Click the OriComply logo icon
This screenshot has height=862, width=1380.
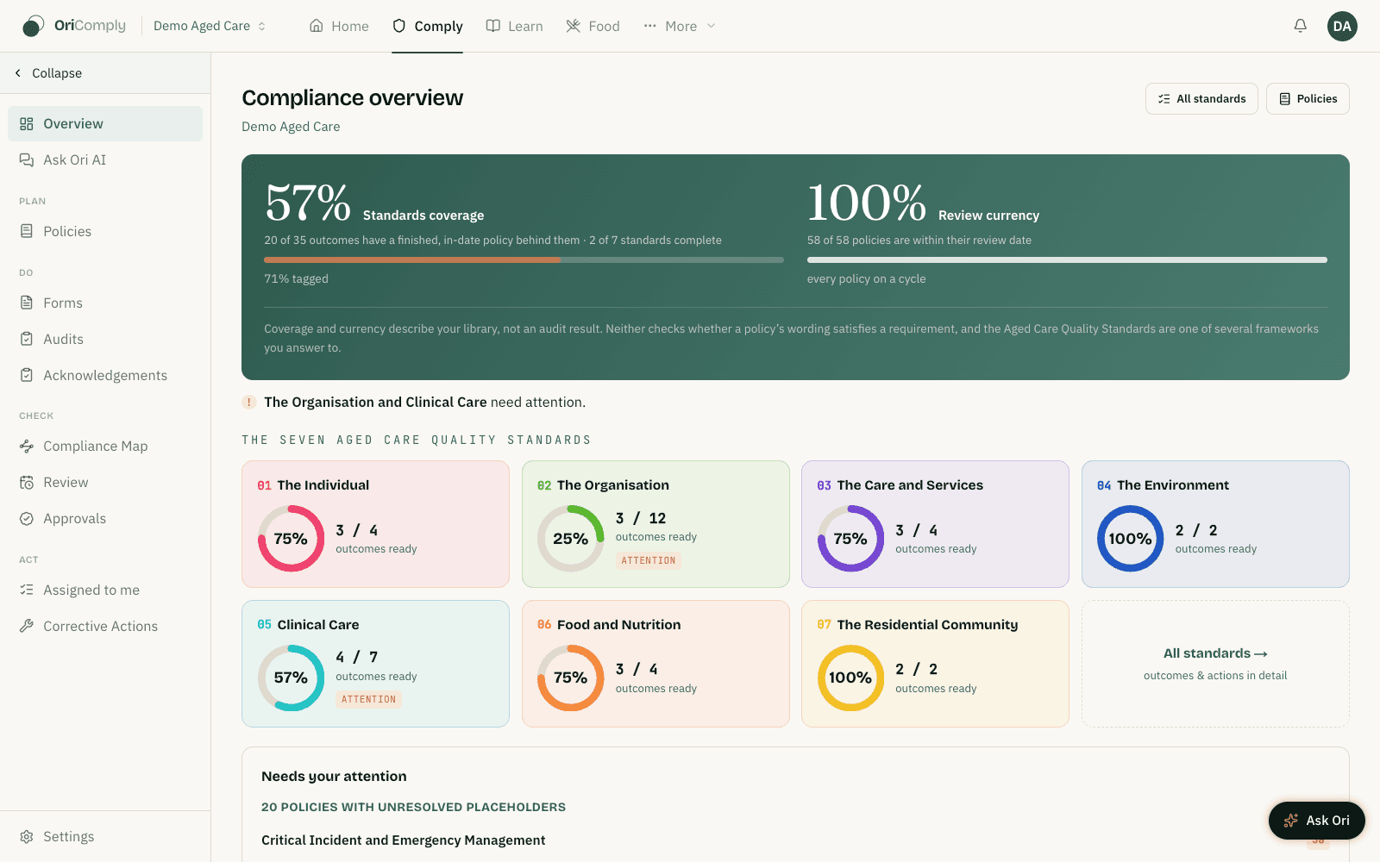coord(33,26)
